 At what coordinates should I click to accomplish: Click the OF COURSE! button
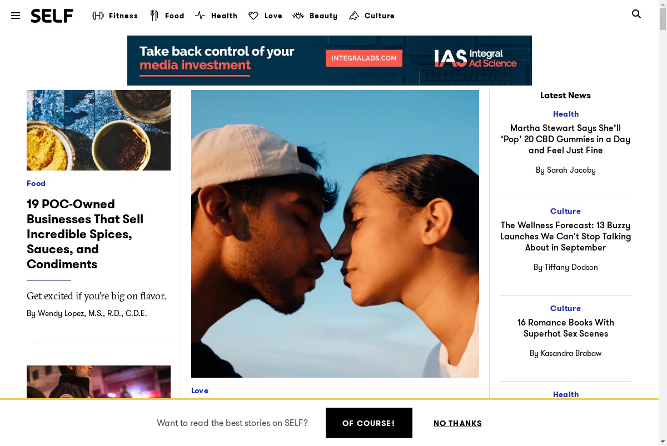[x=369, y=423]
